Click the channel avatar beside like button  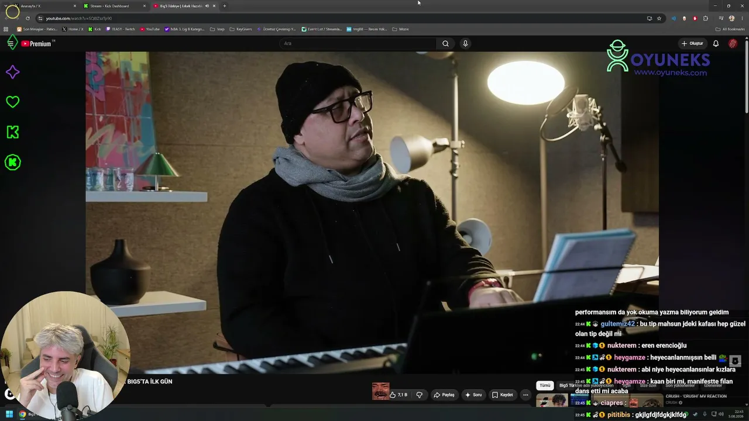[x=380, y=392]
